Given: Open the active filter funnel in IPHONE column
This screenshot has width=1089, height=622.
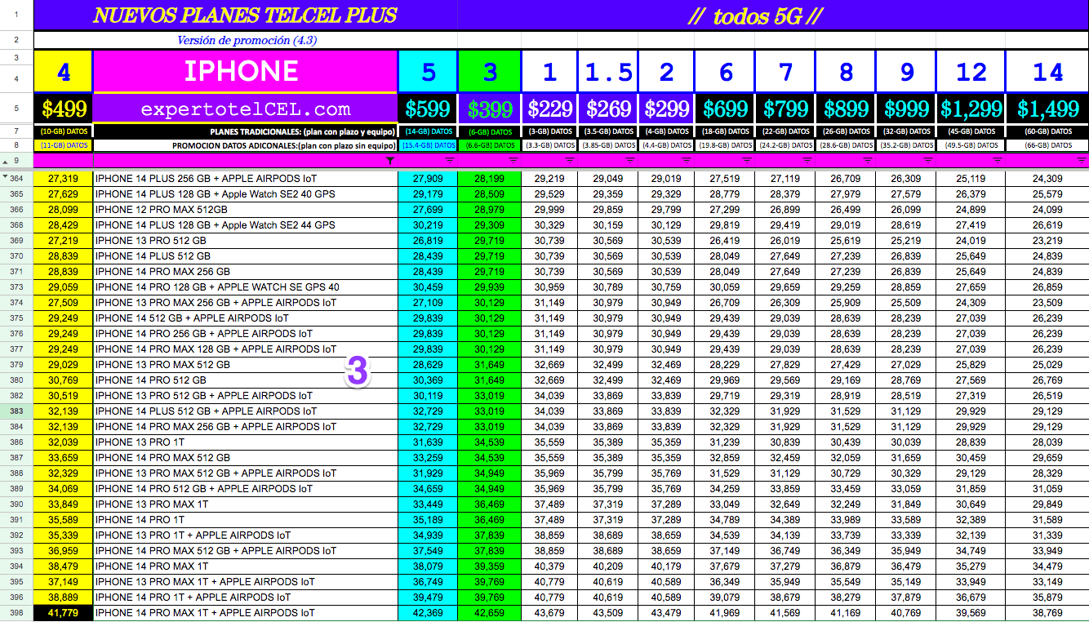Looking at the screenshot, I should click(x=389, y=161).
